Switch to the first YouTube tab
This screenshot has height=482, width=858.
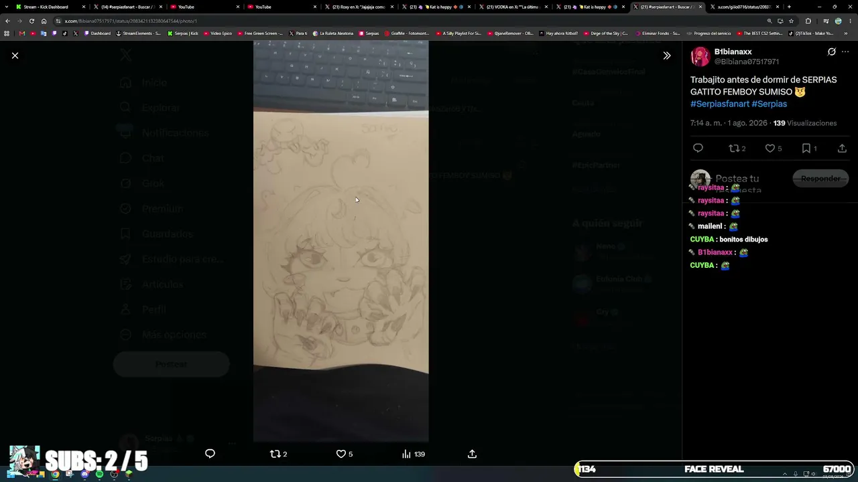tap(205, 7)
